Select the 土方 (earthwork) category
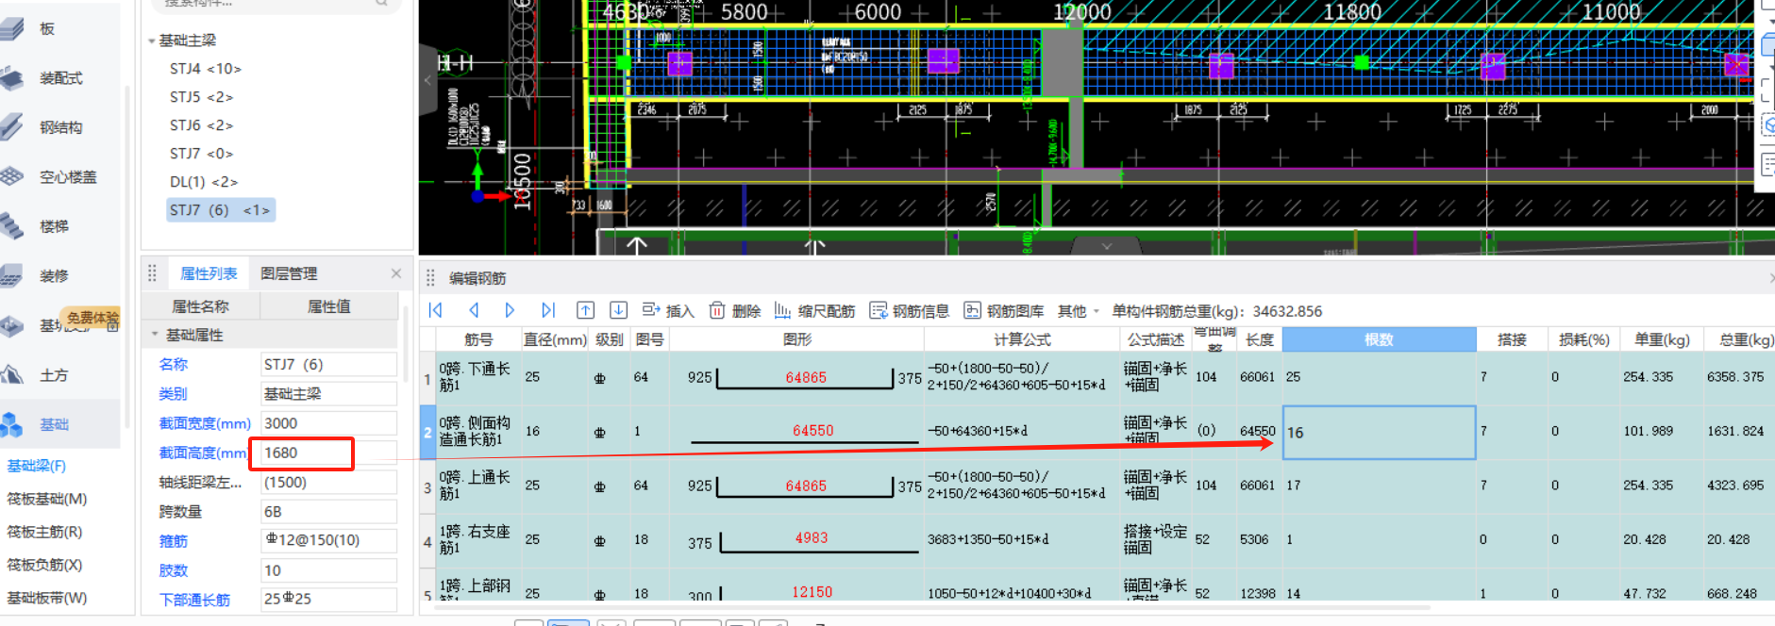This screenshot has width=1775, height=626. pos(54,375)
